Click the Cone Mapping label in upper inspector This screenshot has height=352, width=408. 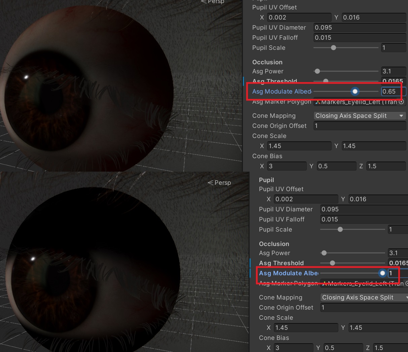point(274,116)
